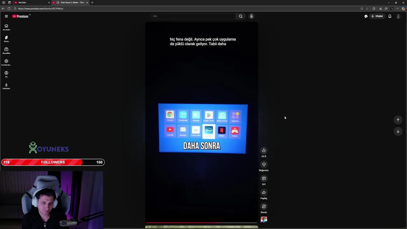The width and height of the screenshot is (407, 229).
Task: Click the sparkle icon next to Oluştur
Action: coord(366,16)
